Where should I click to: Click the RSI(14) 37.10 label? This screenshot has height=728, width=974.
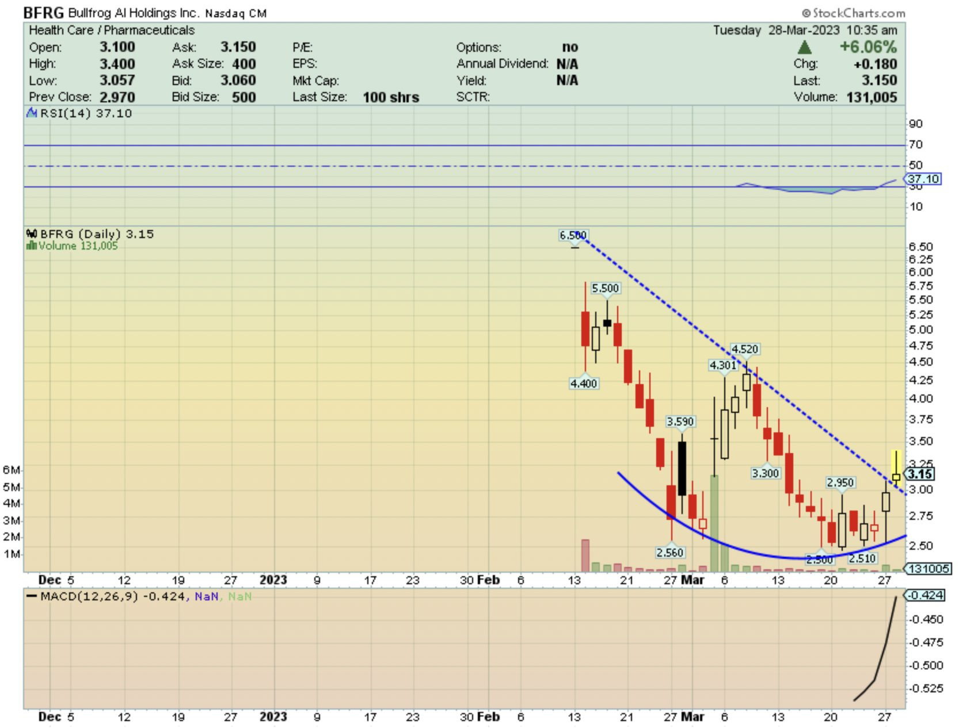tap(86, 113)
